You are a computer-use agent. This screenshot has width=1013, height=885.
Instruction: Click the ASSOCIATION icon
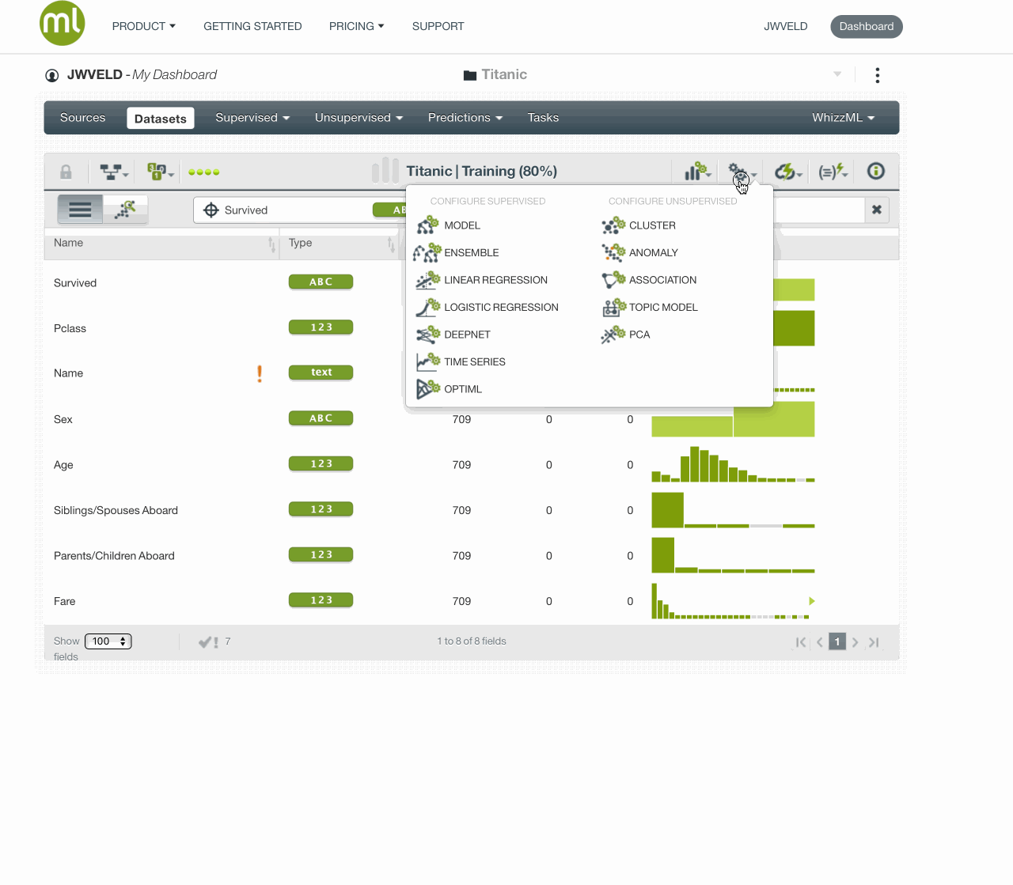point(613,280)
